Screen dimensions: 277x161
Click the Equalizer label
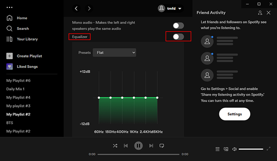[x=80, y=37]
